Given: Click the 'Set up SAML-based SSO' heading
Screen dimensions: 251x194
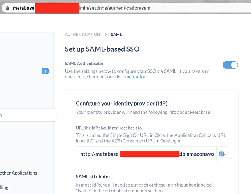Looking at the screenshot, I should 102,49.
